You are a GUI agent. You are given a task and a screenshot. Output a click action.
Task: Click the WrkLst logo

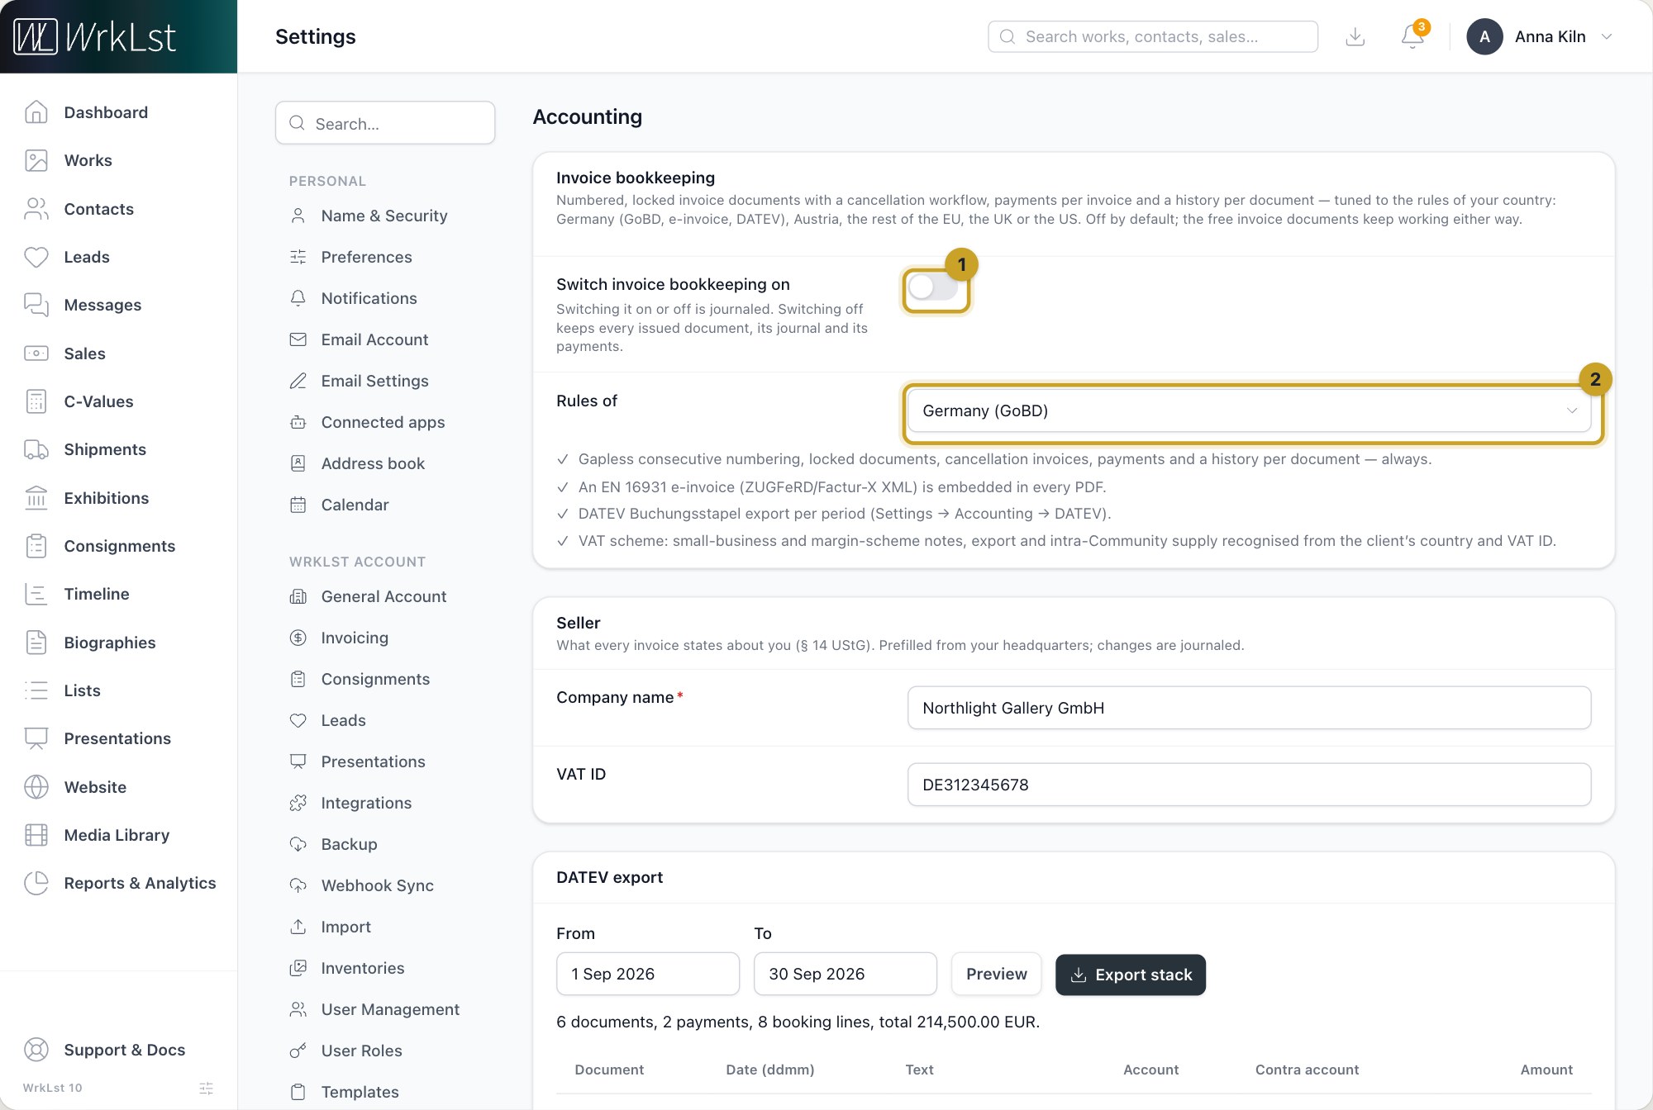[x=95, y=36]
